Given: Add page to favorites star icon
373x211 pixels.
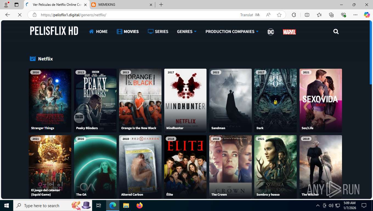Looking at the screenshot, I should (279, 15).
